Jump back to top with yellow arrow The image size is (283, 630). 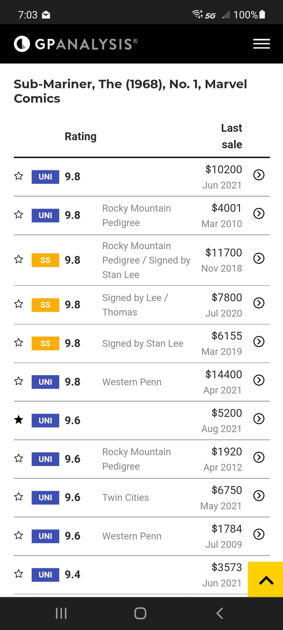(266, 579)
